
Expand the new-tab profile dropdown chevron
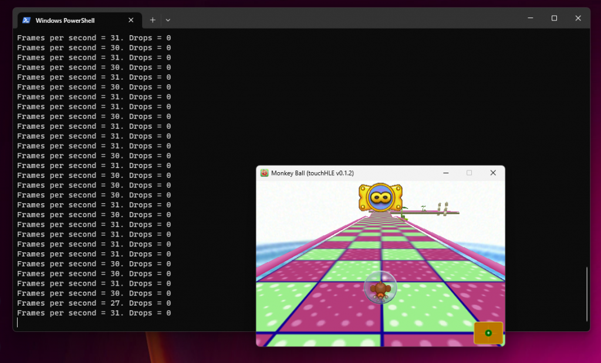tap(168, 20)
